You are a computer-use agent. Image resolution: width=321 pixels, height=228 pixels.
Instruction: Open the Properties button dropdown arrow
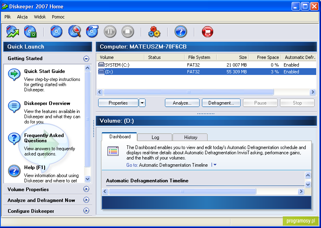point(142,103)
